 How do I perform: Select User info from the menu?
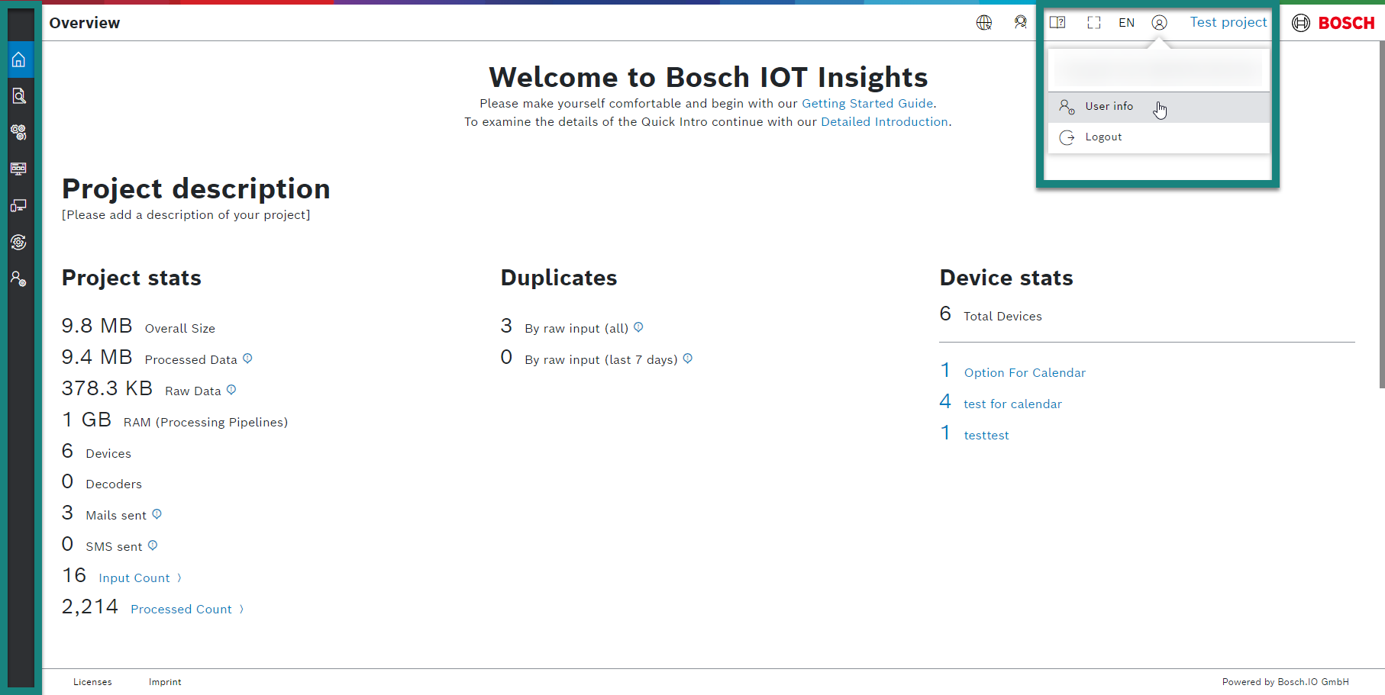[1109, 107]
